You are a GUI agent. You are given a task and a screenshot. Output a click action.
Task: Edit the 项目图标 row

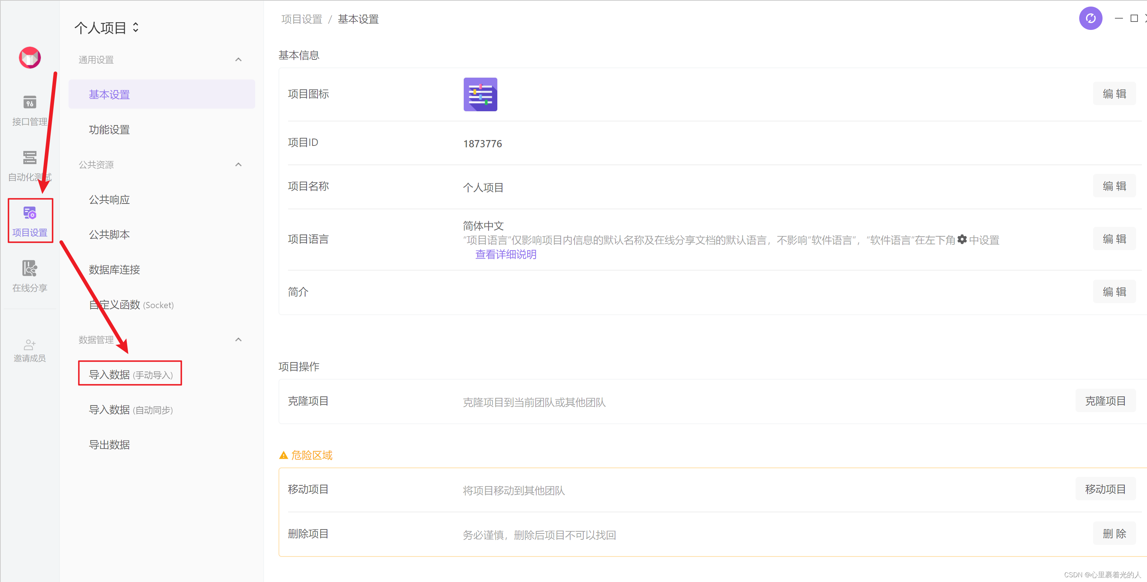pos(1114,94)
